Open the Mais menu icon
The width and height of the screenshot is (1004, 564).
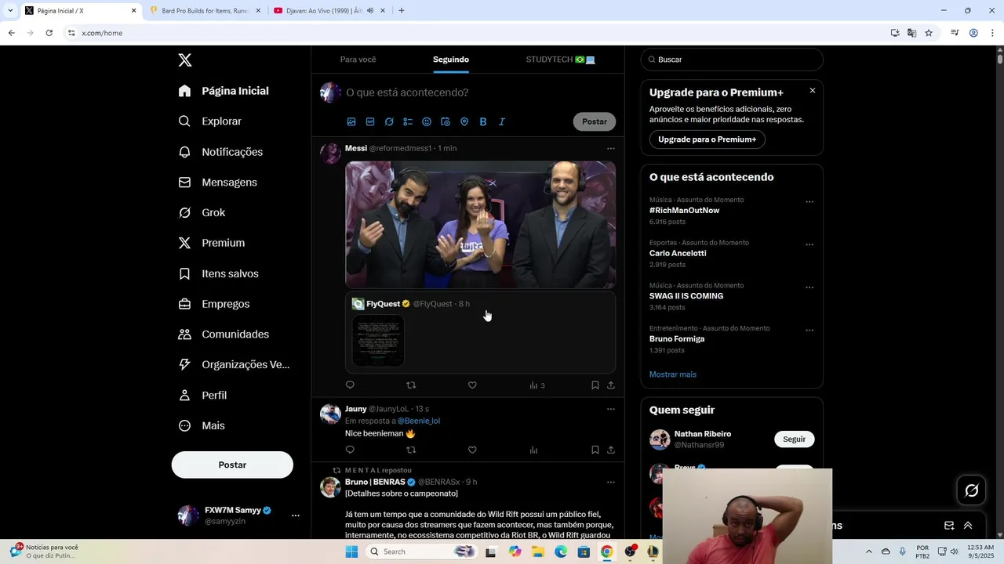184,426
